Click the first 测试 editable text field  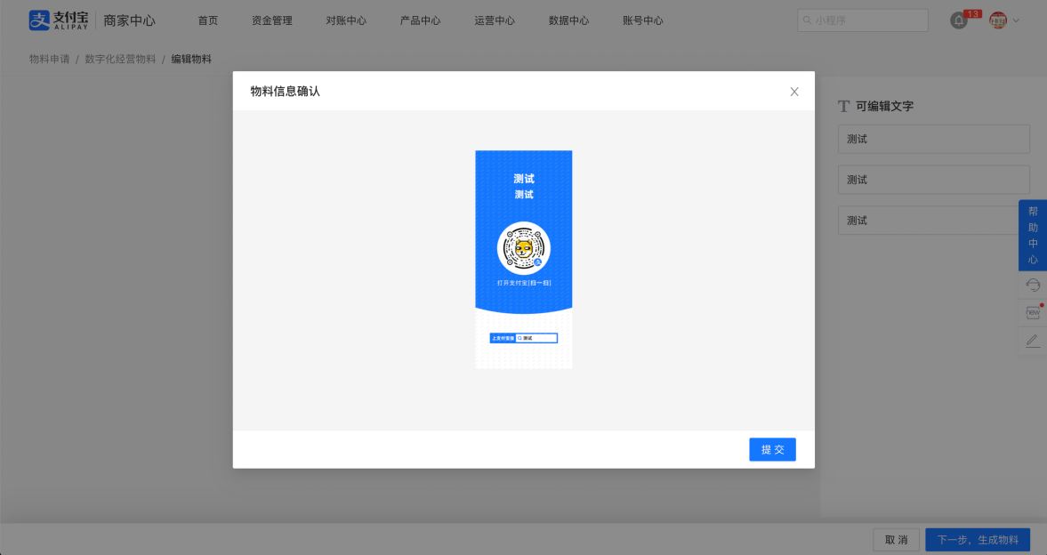[x=933, y=139]
